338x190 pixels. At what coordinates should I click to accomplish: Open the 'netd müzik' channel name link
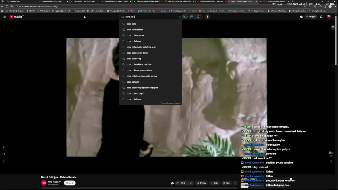(53, 182)
